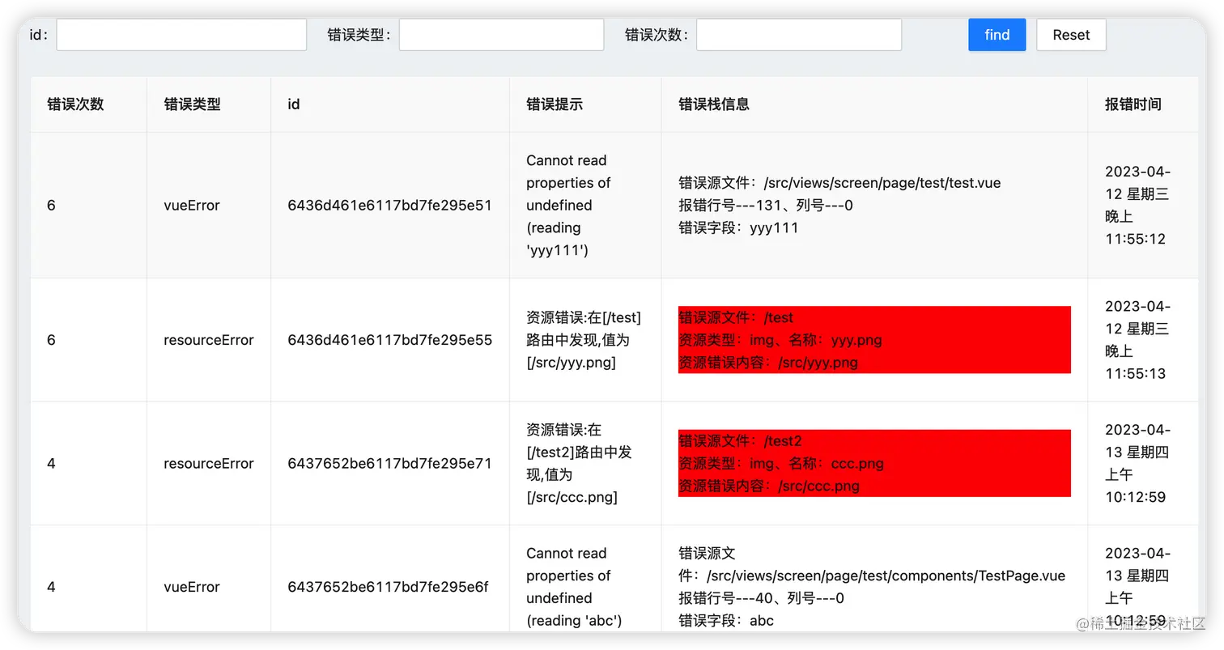Click the timestamp ending 11:55:12
This screenshot has height=650, width=1224.
click(1137, 206)
